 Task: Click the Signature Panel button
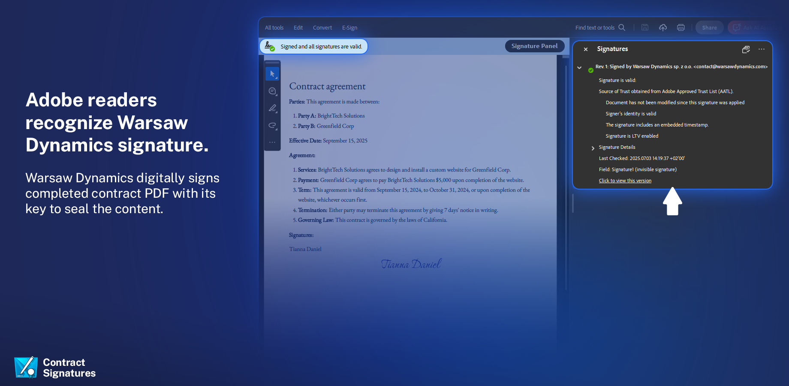pos(534,46)
